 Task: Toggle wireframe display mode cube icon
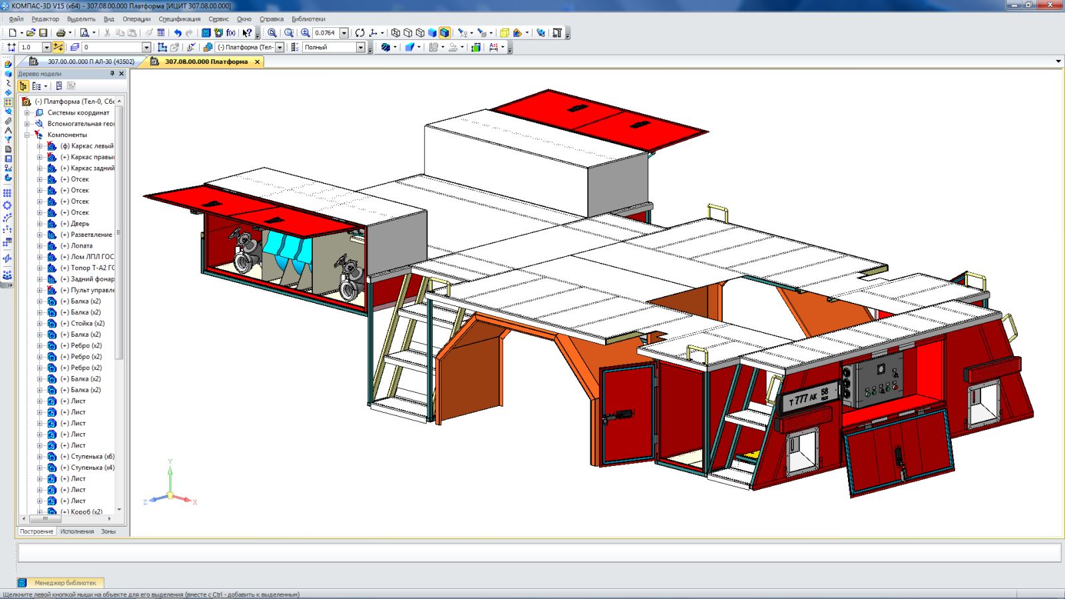[395, 33]
